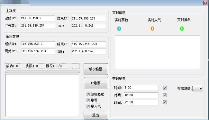The height and width of the screenshot is (120, 209).
Task: Open the 排名限额 dropdown
Action: pyautogui.click(x=198, y=89)
